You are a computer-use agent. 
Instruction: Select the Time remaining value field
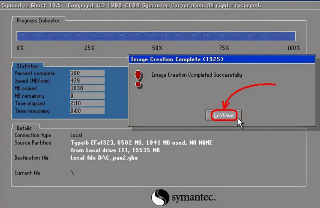(86, 111)
